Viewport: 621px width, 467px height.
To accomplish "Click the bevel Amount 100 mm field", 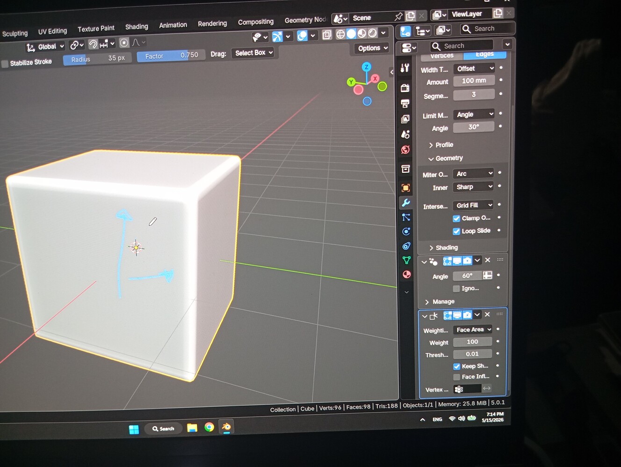I will [474, 81].
